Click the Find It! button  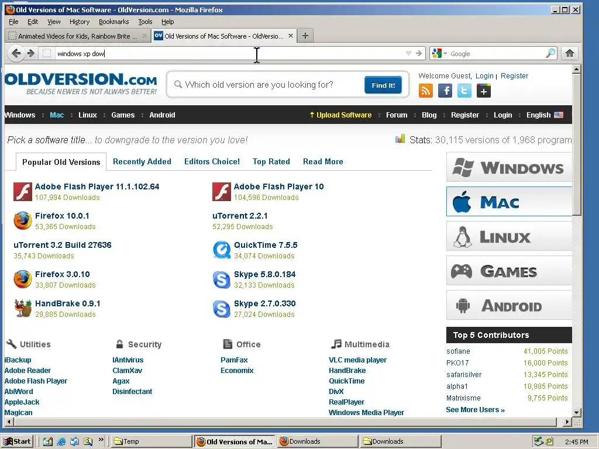coord(383,85)
